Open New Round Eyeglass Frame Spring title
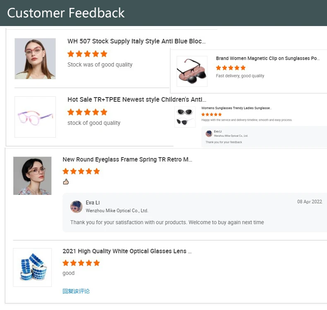327x310 pixels. point(127,160)
